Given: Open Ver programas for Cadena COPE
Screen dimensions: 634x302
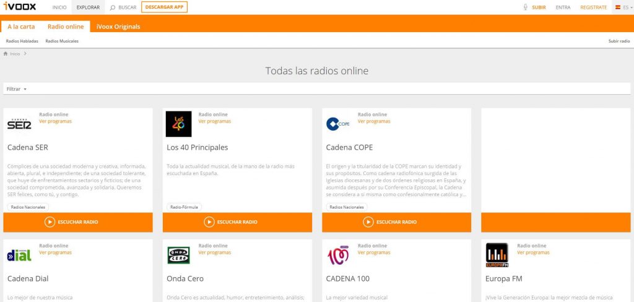Looking at the screenshot, I should pos(374,121).
